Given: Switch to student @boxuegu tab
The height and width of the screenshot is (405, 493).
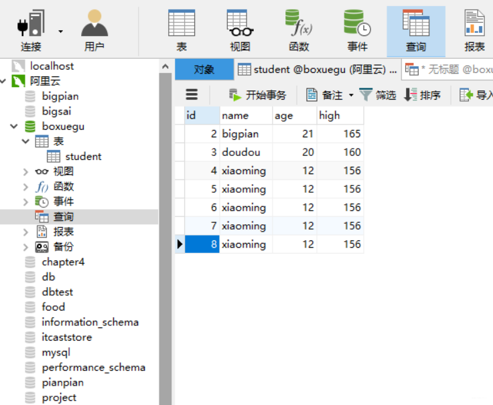Looking at the screenshot, I should click(318, 69).
